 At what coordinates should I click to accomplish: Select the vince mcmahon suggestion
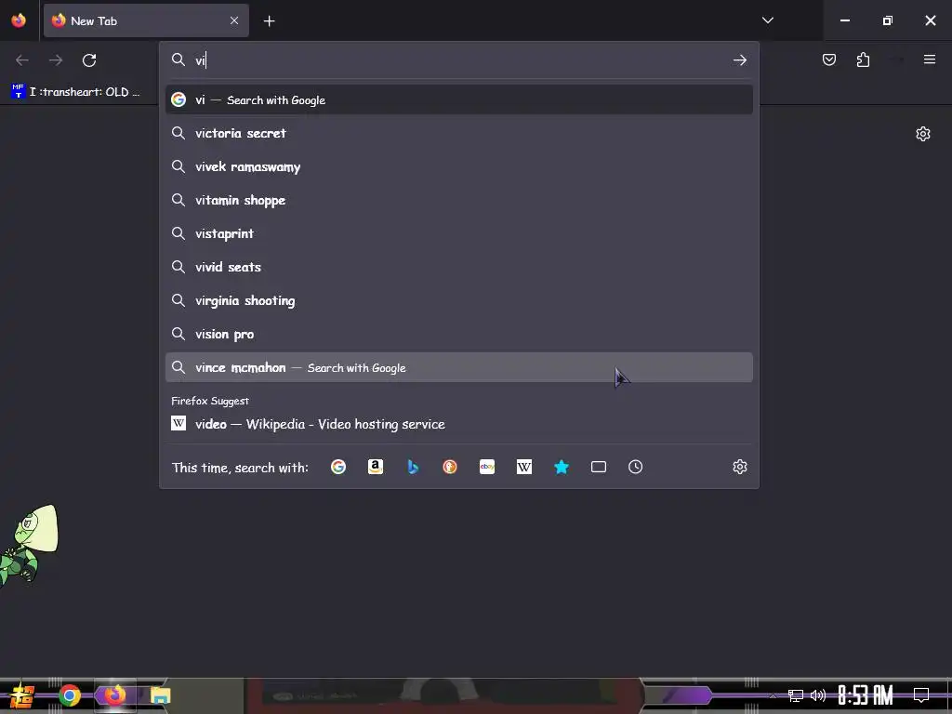459,367
